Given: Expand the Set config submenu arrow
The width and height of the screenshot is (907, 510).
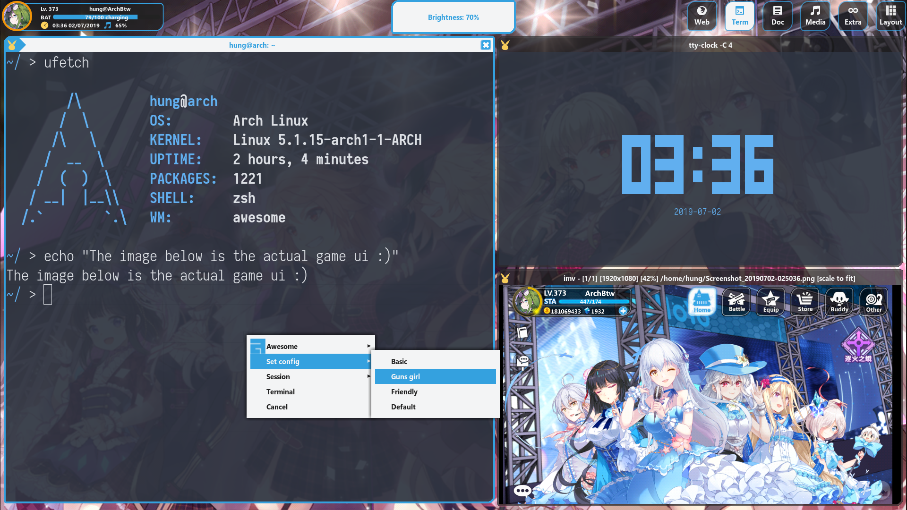Looking at the screenshot, I should tap(368, 361).
